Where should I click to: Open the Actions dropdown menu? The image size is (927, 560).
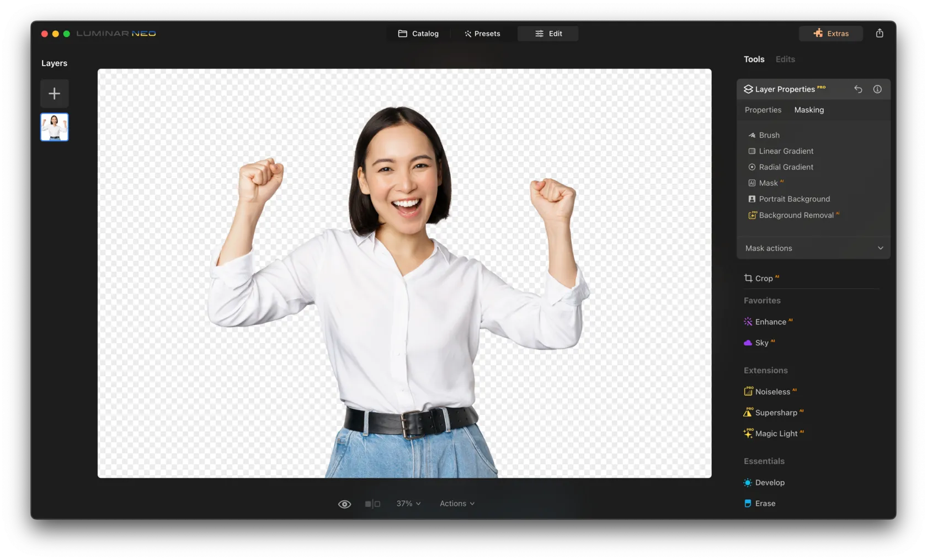click(457, 504)
